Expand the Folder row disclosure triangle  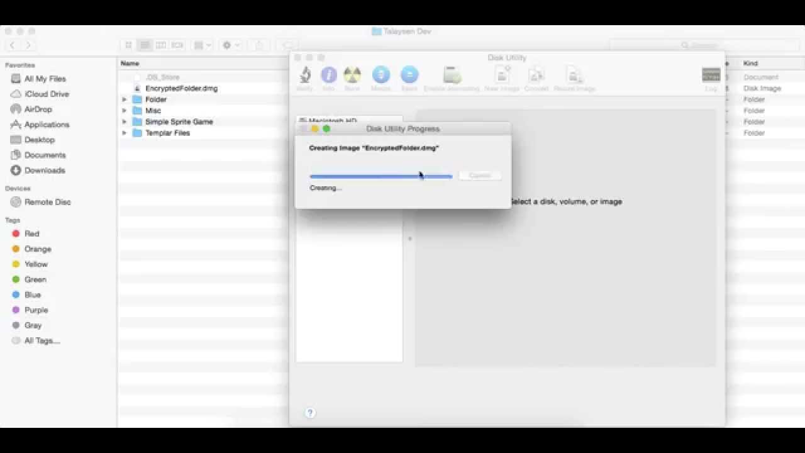coord(125,99)
